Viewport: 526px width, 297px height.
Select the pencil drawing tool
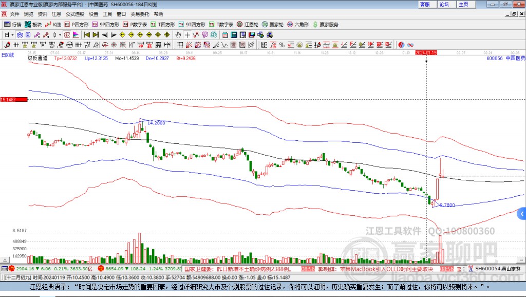point(7,45)
